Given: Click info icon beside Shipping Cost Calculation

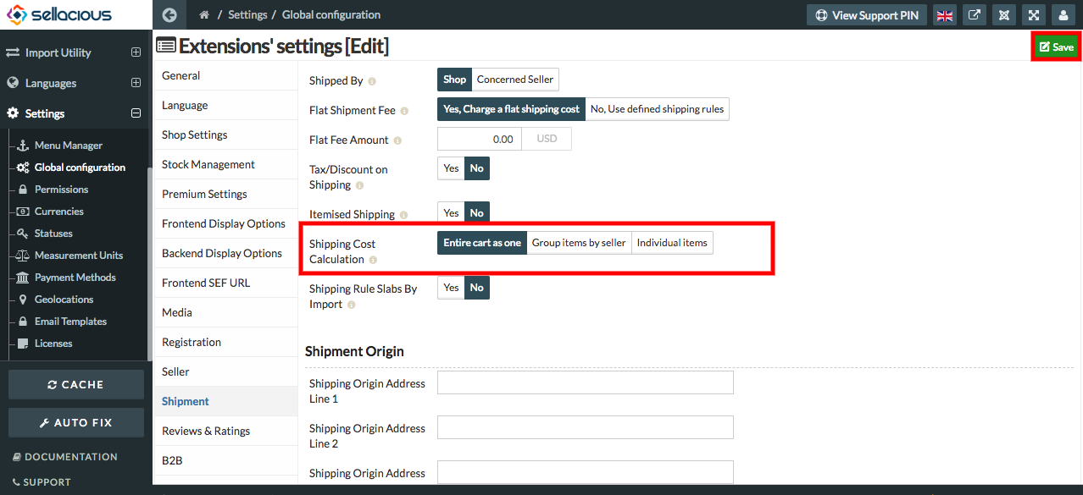Looking at the screenshot, I should click(x=373, y=260).
